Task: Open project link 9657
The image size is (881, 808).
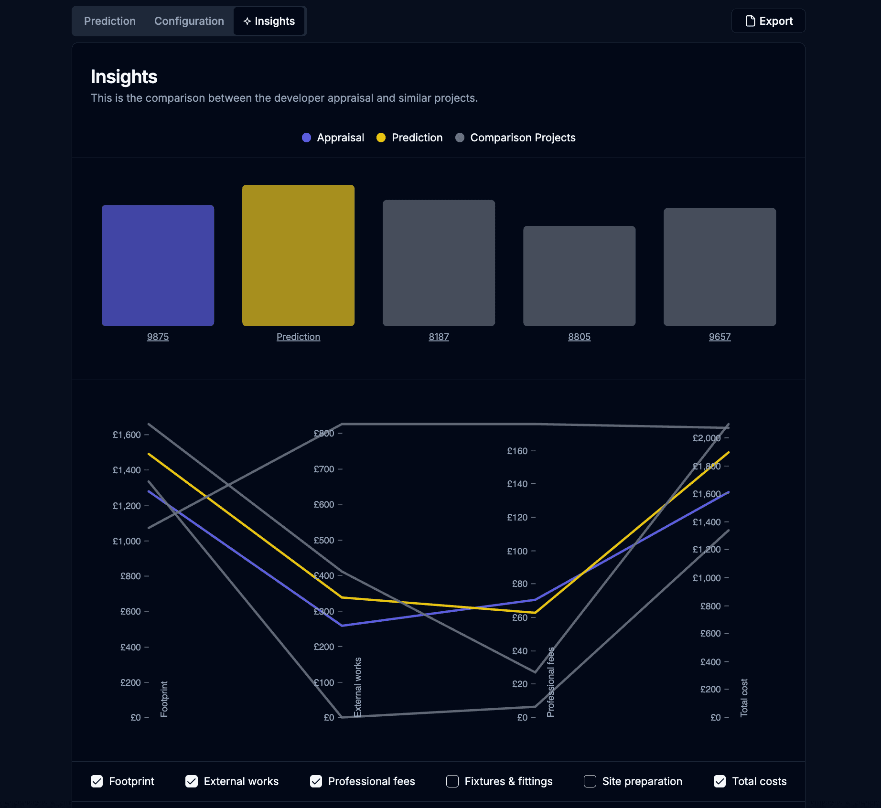Action: 720,337
